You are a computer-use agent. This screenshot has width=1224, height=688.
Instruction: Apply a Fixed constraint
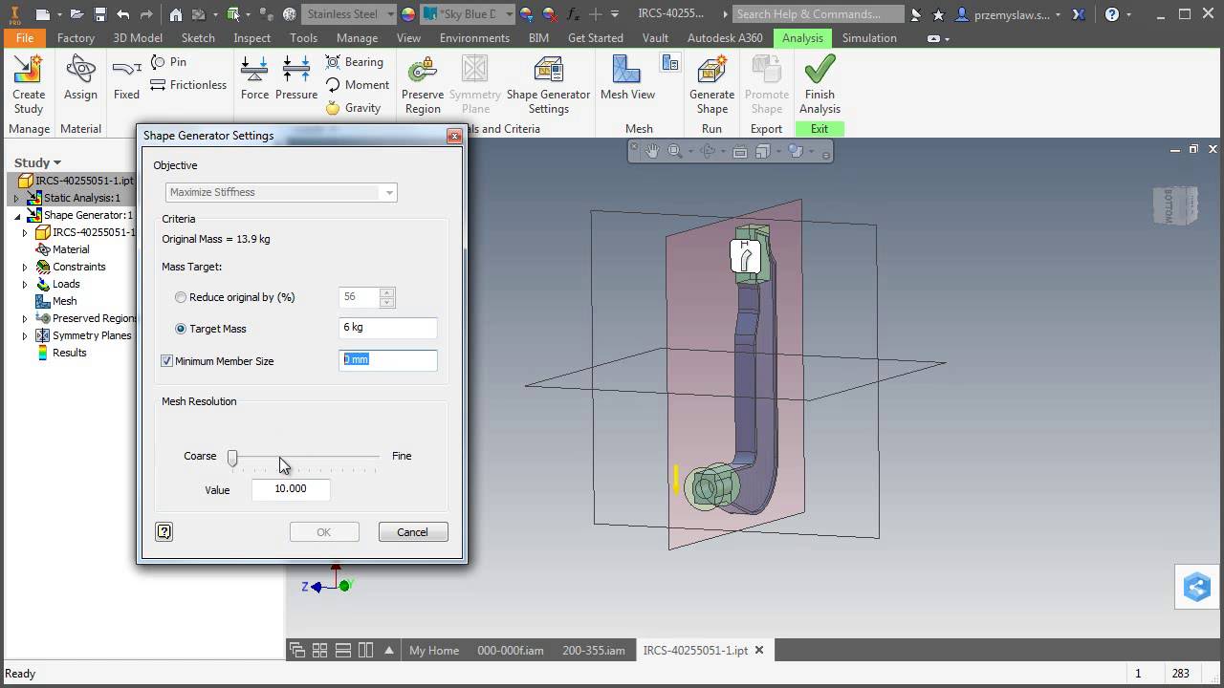click(x=126, y=78)
